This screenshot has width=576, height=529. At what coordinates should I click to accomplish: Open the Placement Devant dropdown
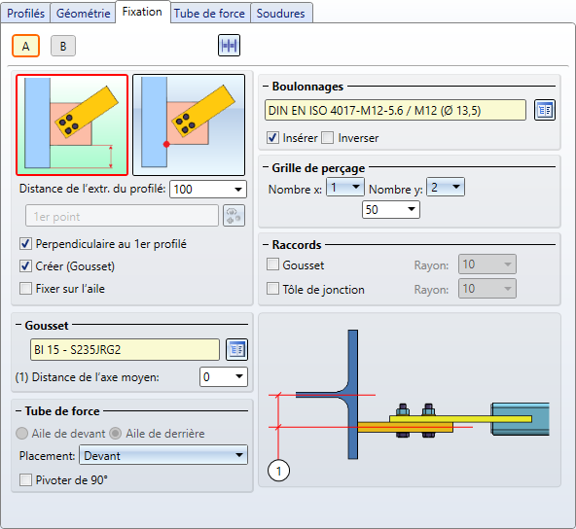pyautogui.click(x=163, y=455)
